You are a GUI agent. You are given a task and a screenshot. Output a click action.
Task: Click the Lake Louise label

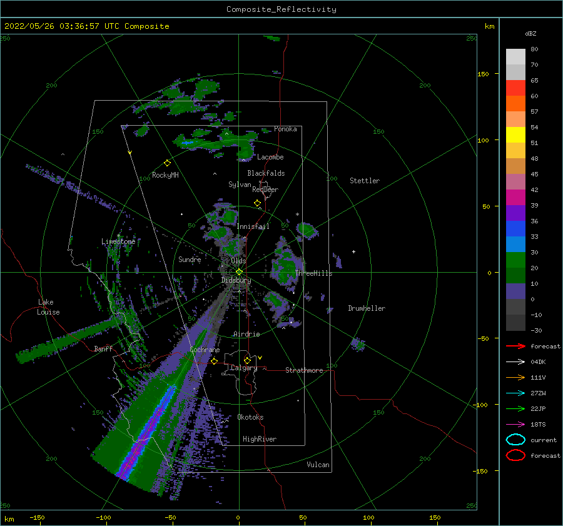pyautogui.click(x=48, y=307)
